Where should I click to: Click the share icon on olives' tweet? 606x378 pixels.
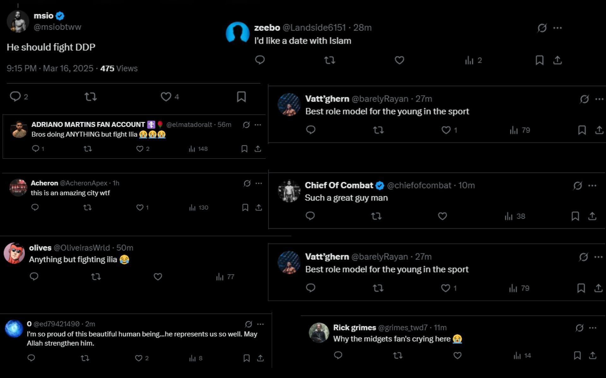coord(259,277)
